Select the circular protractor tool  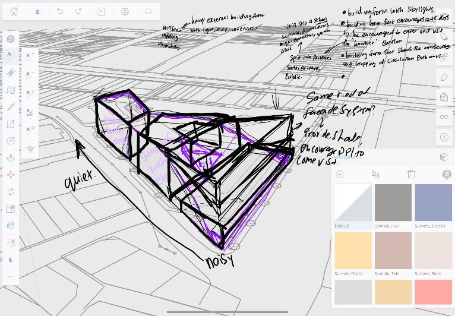pyautogui.click(x=11, y=141)
